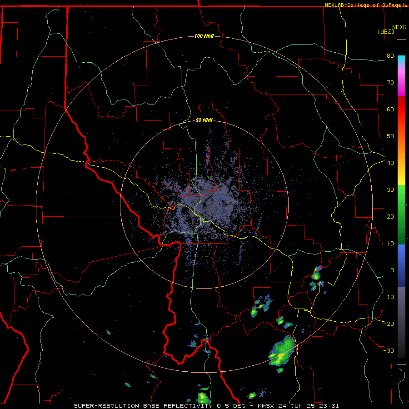This screenshot has height=409, width=409.
Task: Select the -30 dBZ scale label
Action: click(x=389, y=350)
